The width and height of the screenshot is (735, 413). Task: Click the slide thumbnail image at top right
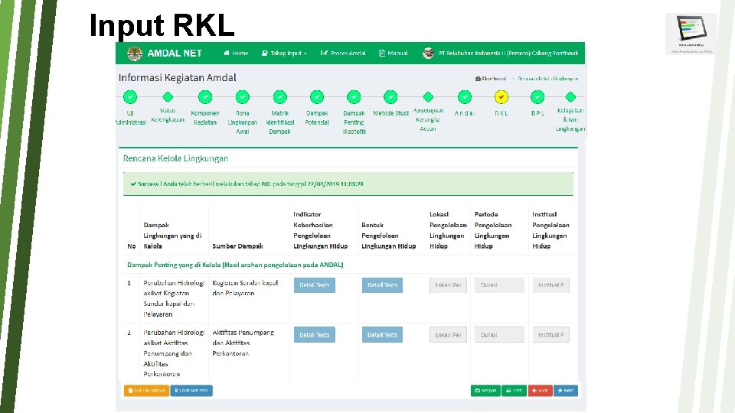click(691, 34)
